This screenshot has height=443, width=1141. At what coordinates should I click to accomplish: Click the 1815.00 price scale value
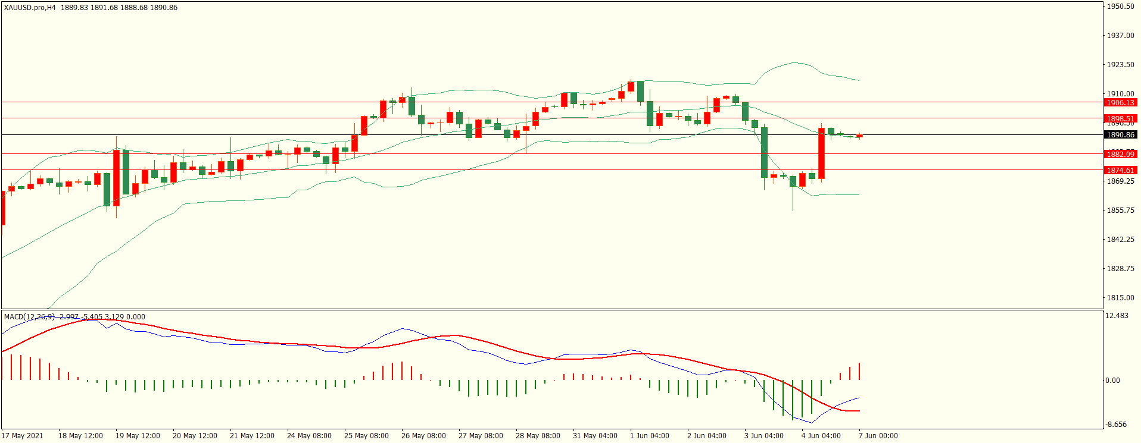click(x=1120, y=298)
